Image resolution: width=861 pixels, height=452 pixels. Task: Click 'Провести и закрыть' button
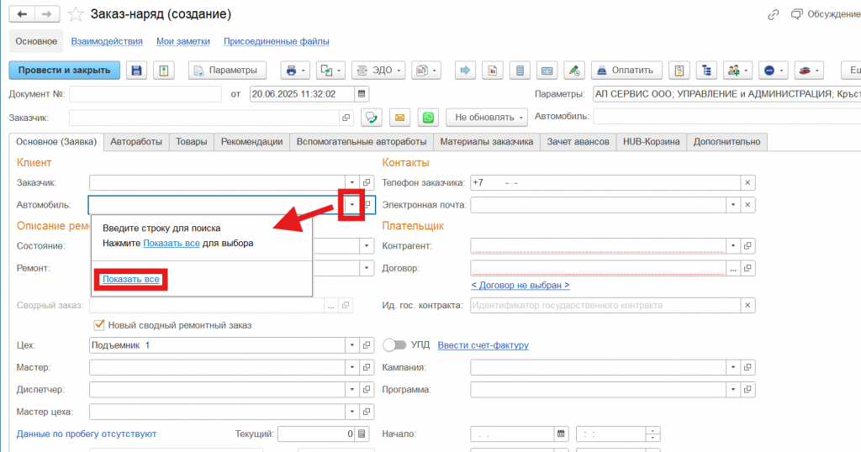click(65, 70)
